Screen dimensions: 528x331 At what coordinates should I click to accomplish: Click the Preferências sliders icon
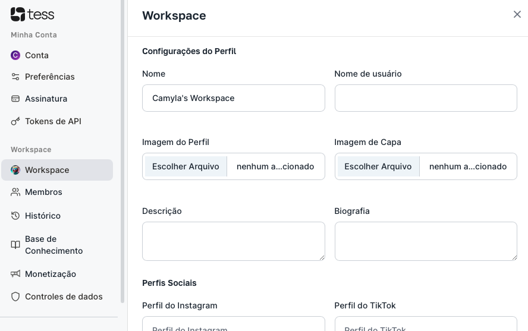click(15, 77)
